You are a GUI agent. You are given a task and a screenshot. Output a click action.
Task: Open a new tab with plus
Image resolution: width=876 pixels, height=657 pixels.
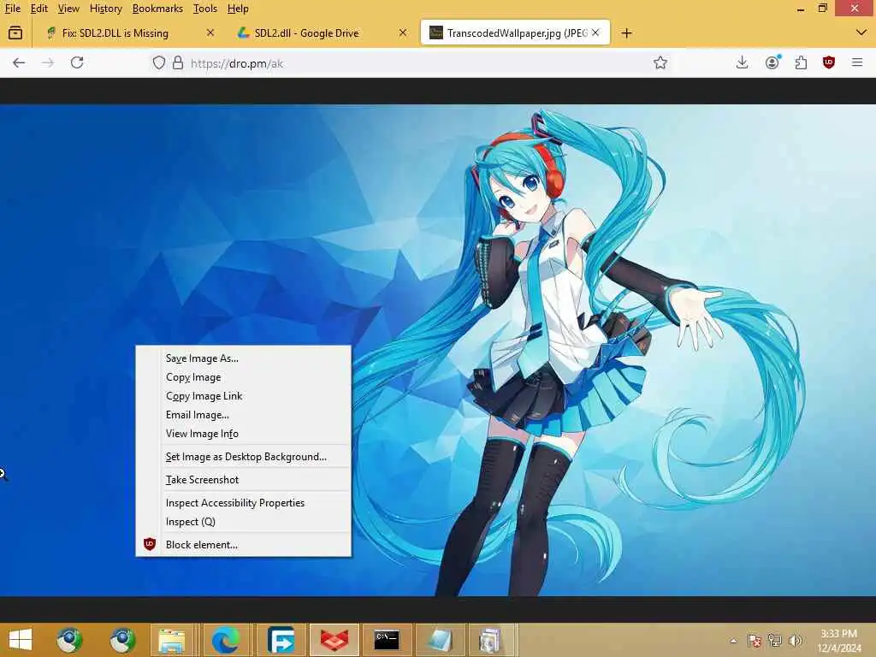coord(627,33)
